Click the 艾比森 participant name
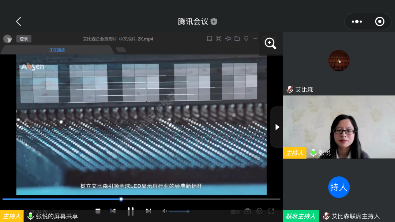395x222 pixels. coord(304,90)
